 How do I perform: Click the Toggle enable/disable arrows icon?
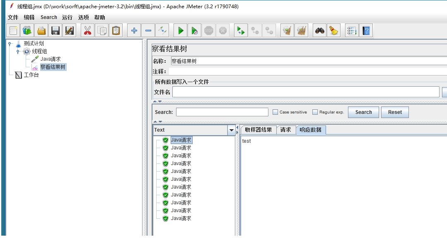[162, 31]
